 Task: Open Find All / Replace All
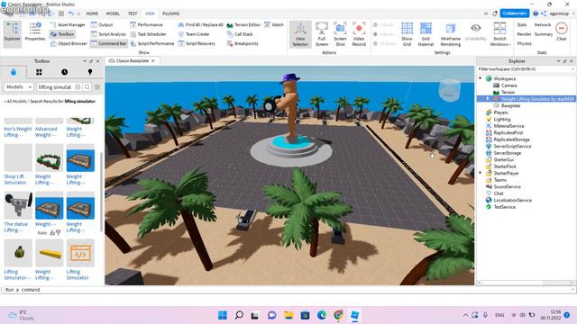(x=200, y=24)
